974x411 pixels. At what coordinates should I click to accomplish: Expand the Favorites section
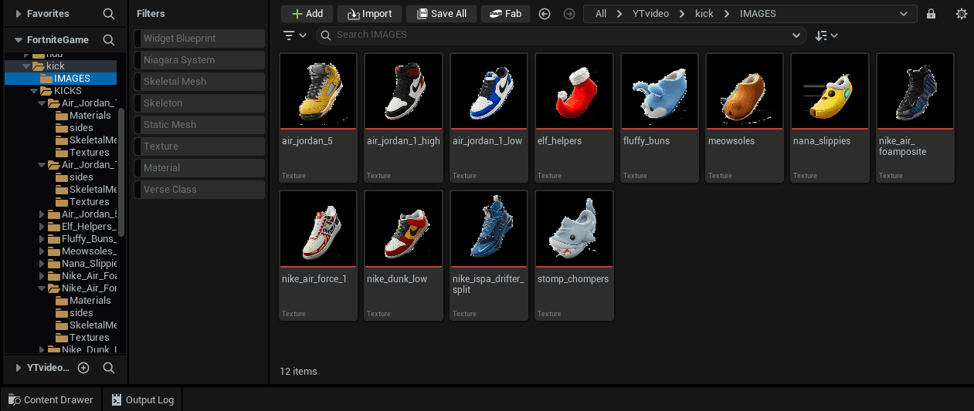point(19,14)
